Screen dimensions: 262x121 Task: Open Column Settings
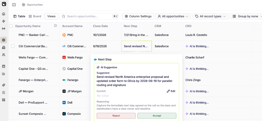138,16
